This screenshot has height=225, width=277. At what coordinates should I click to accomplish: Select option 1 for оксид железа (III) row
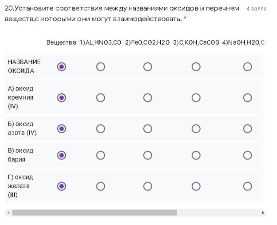[101, 186]
